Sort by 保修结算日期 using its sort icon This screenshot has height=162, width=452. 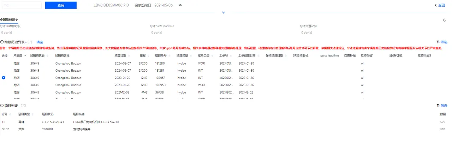click(x=286, y=56)
